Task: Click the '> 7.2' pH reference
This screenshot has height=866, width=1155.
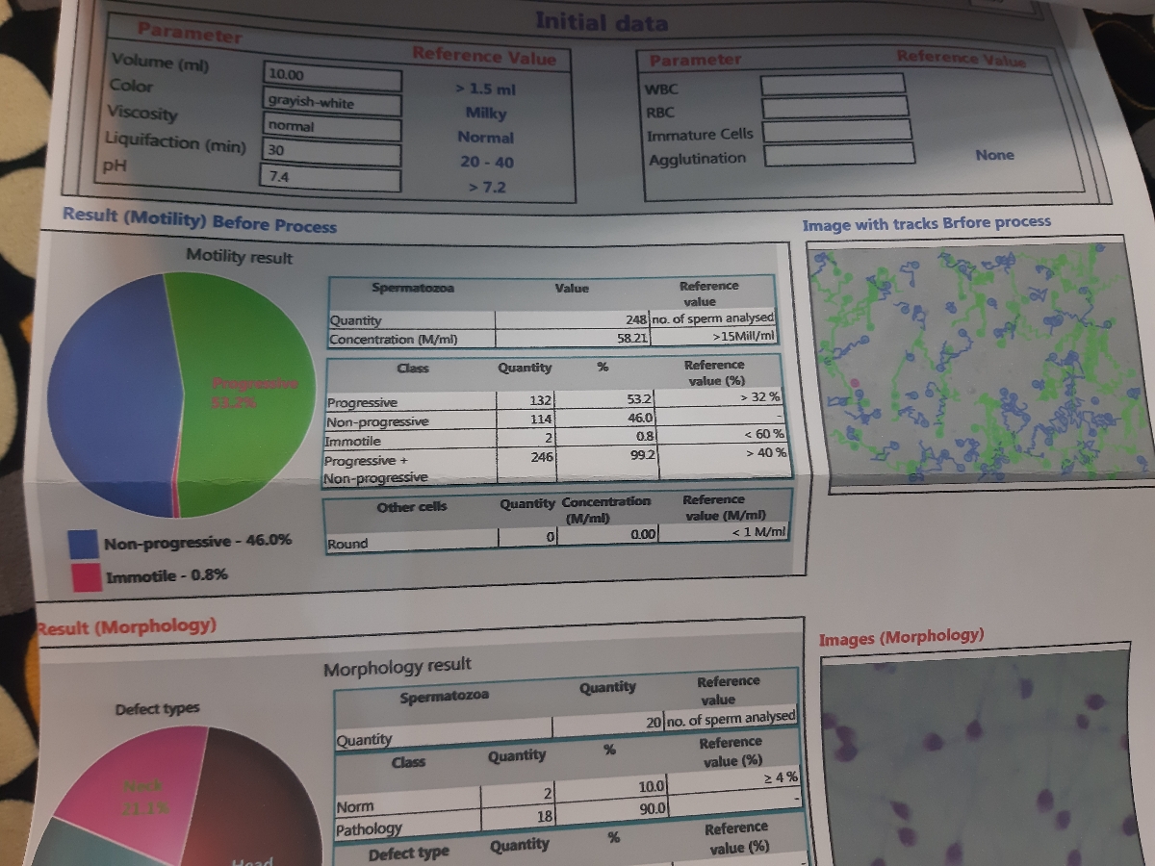Action: (x=487, y=187)
